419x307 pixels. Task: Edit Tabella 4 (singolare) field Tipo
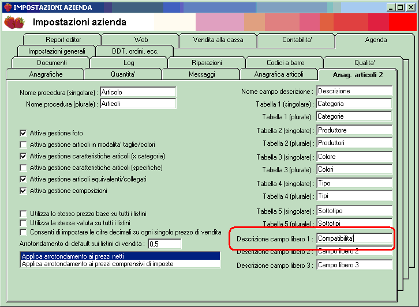(354, 183)
